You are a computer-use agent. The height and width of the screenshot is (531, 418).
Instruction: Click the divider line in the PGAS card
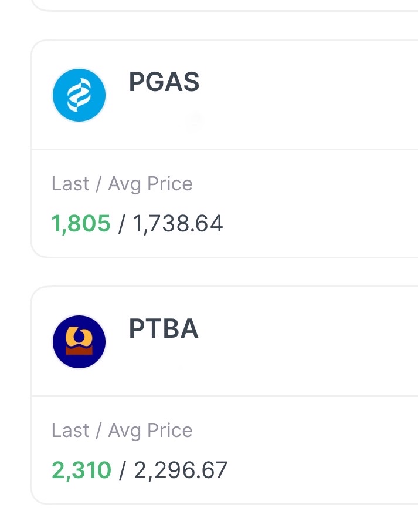point(223,150)
